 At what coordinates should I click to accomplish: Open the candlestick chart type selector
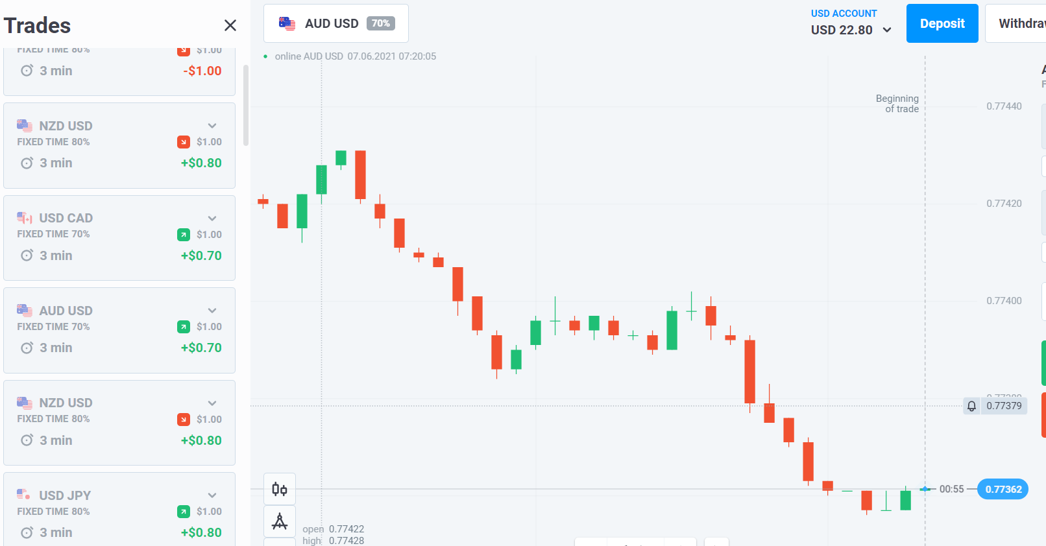point(280,489)
